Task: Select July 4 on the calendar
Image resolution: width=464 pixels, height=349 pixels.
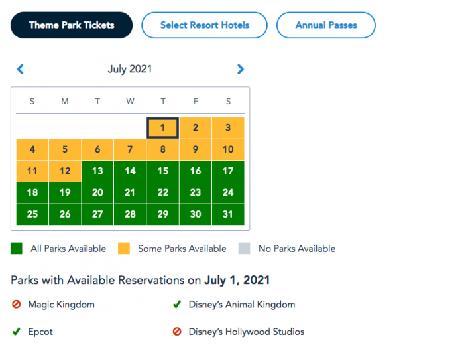Action: (x=32, y=149)
